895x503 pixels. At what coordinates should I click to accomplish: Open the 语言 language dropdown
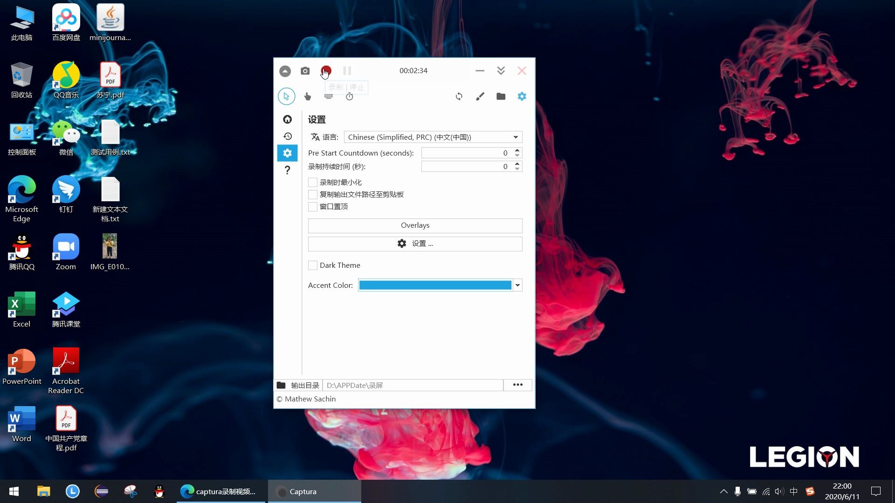(433, 137)
